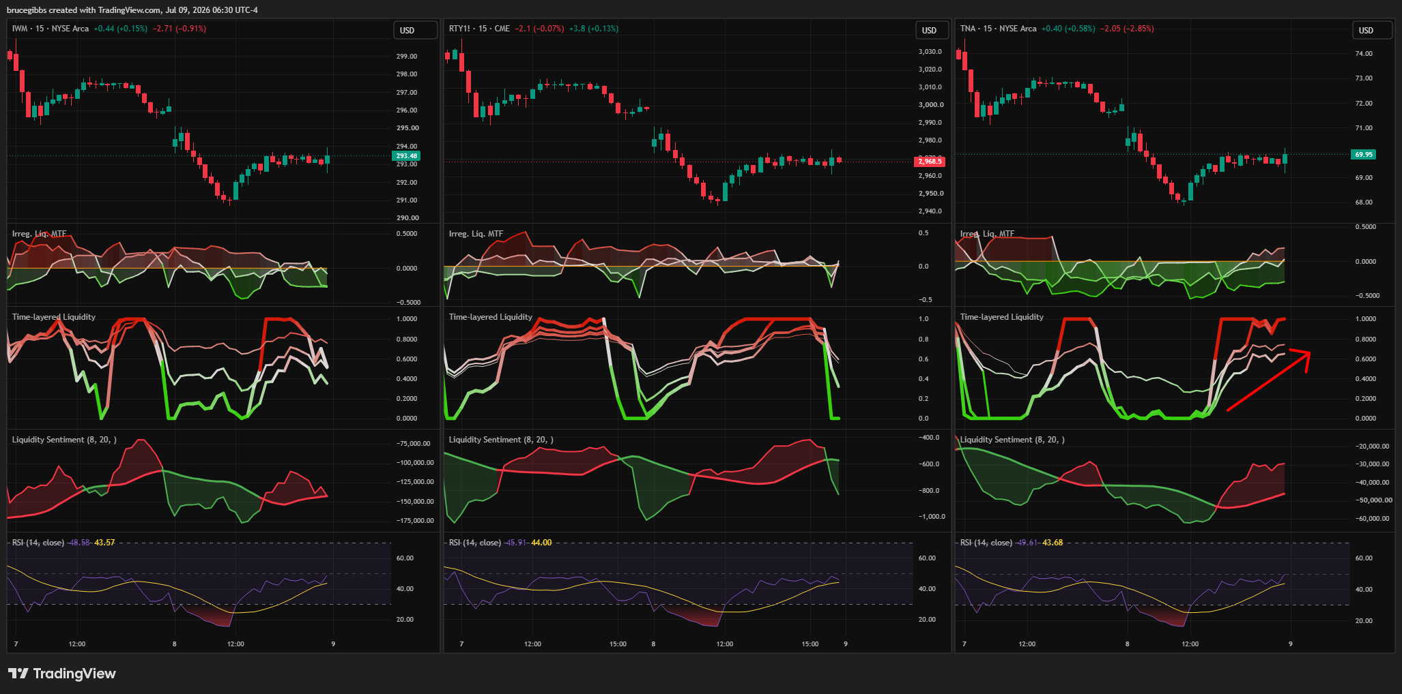Click the TradingView logo in the footer
Viewport: 1402px width, 694px height.
62,674
